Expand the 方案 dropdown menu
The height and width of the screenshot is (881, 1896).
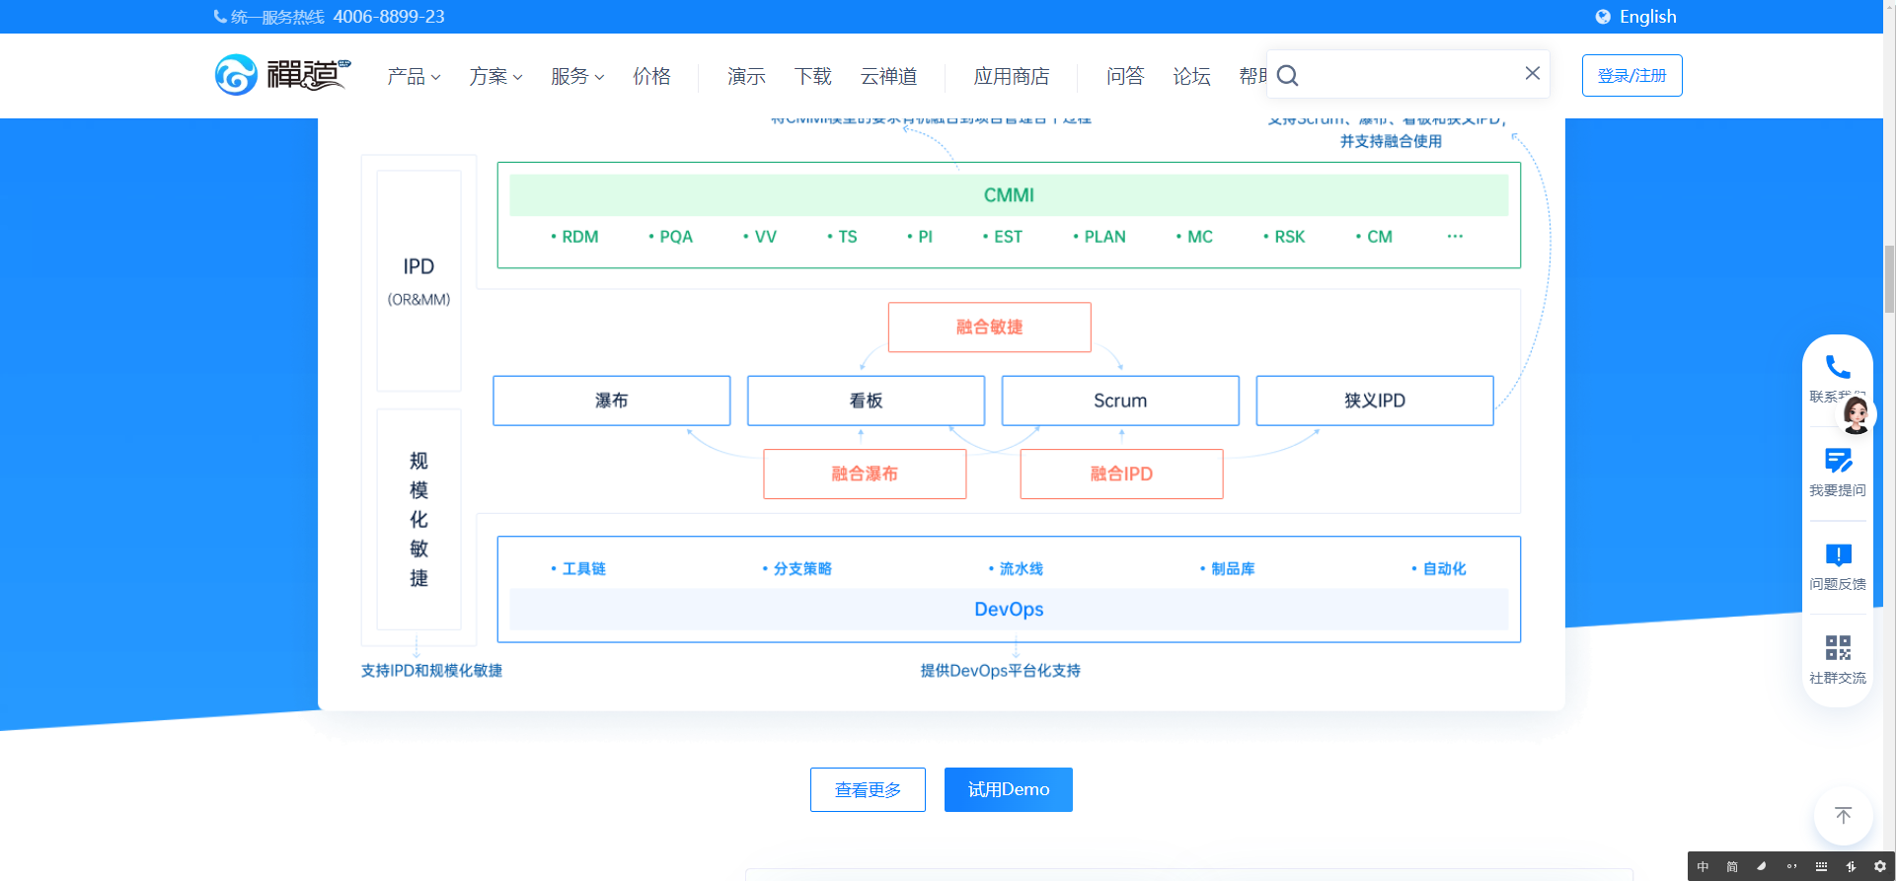pyautogui.click(x=495, y=76)
